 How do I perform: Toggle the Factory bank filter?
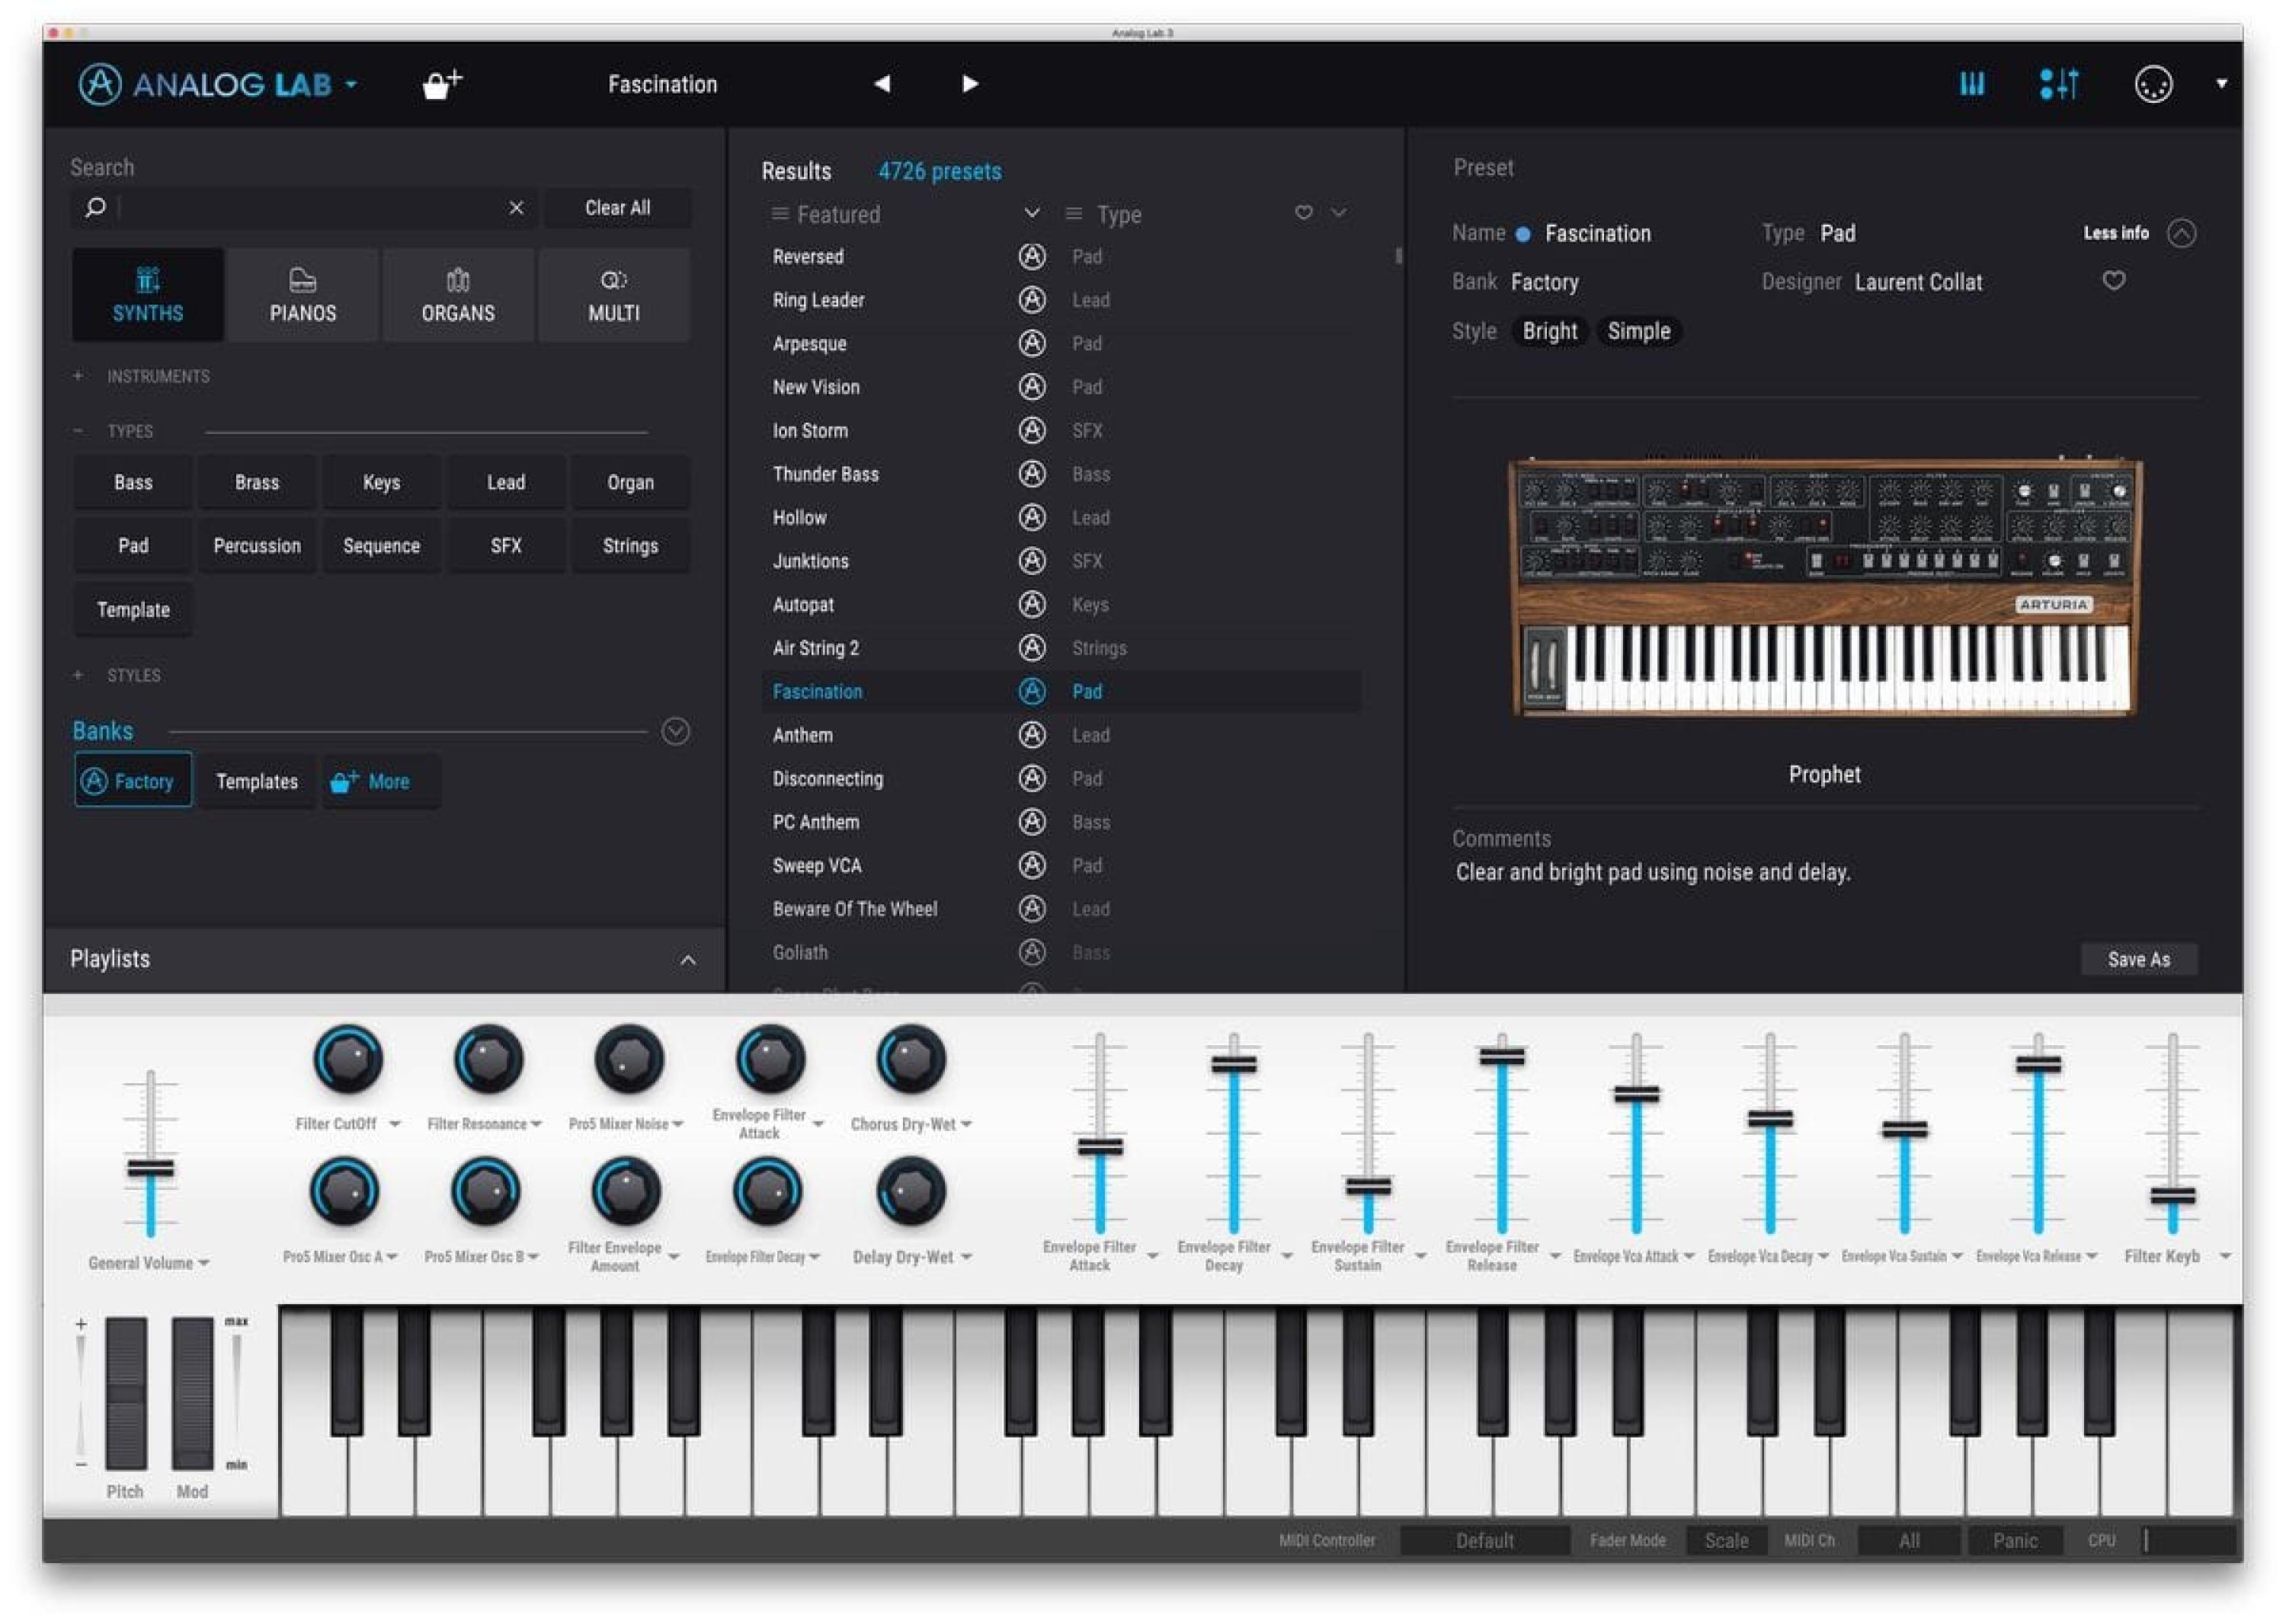pos(133,781)
